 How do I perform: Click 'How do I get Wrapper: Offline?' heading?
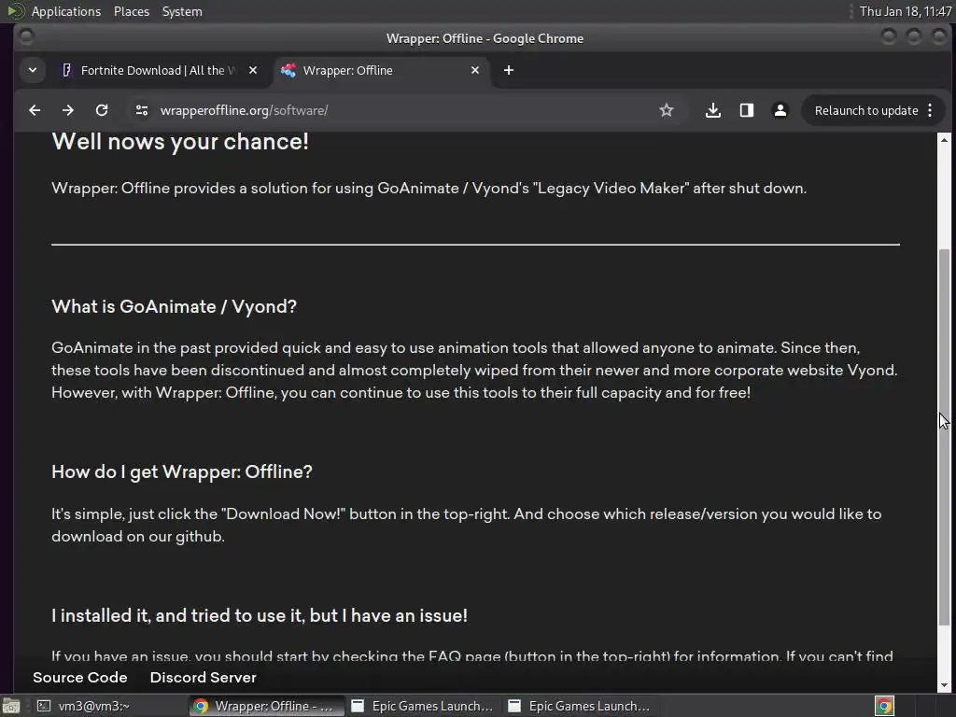pyautogui.click(x=182, y=471)
